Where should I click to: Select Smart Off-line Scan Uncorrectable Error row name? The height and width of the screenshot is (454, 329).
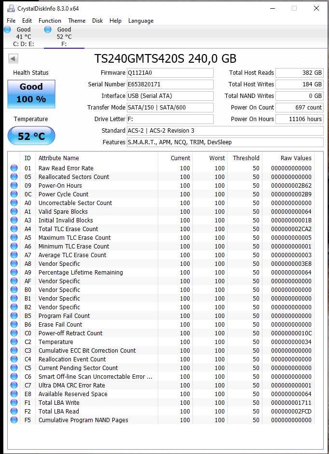click(x=96, y=376)
